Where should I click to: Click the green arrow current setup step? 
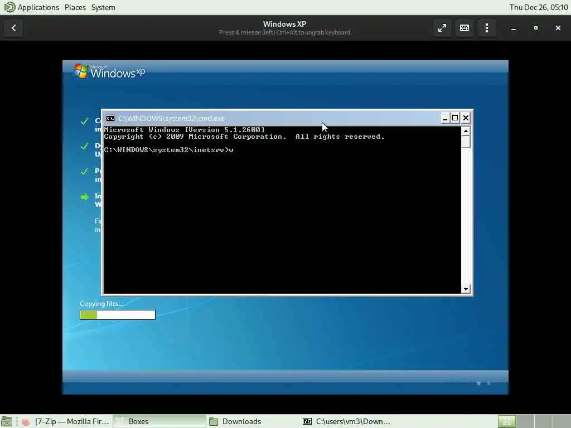(x=85, y=197)
